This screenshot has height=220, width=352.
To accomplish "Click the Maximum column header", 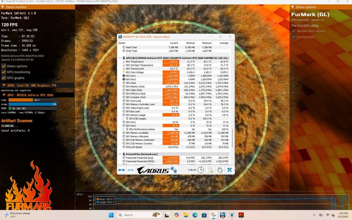I will tap(204, 43).
